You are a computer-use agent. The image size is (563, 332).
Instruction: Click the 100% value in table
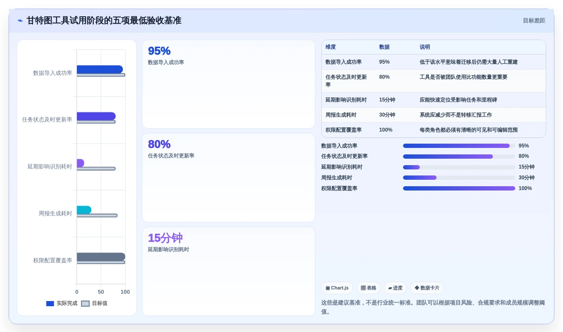386,130
